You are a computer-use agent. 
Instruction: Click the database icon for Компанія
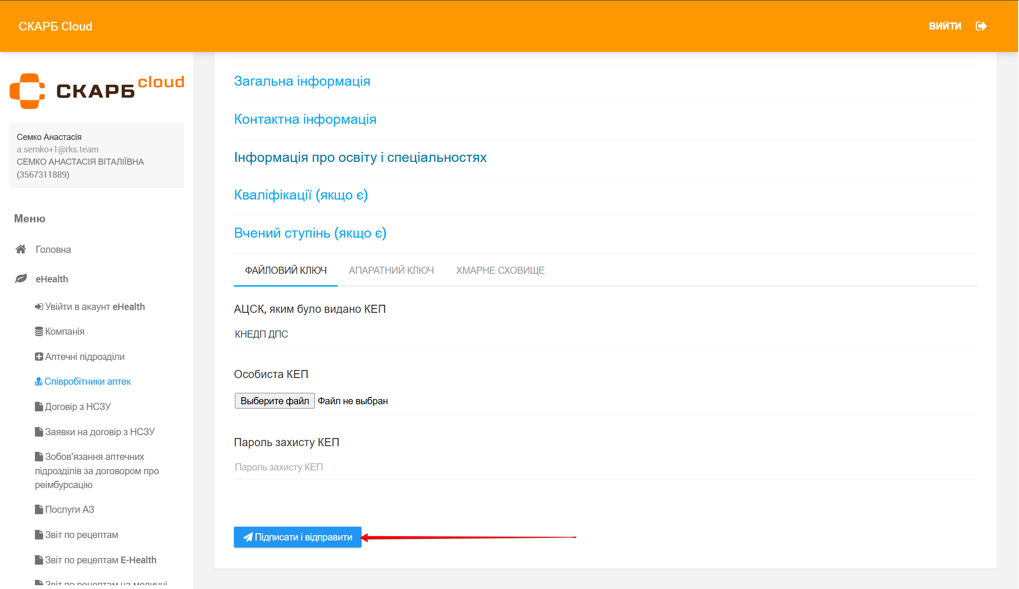point(39,331)
